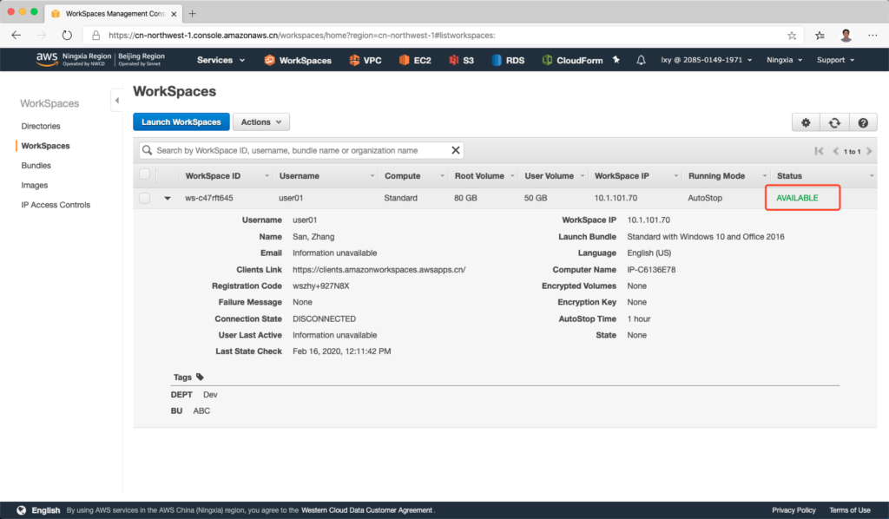
Task: Click the Launch WorkSpaces button
Action: (181, 122)
